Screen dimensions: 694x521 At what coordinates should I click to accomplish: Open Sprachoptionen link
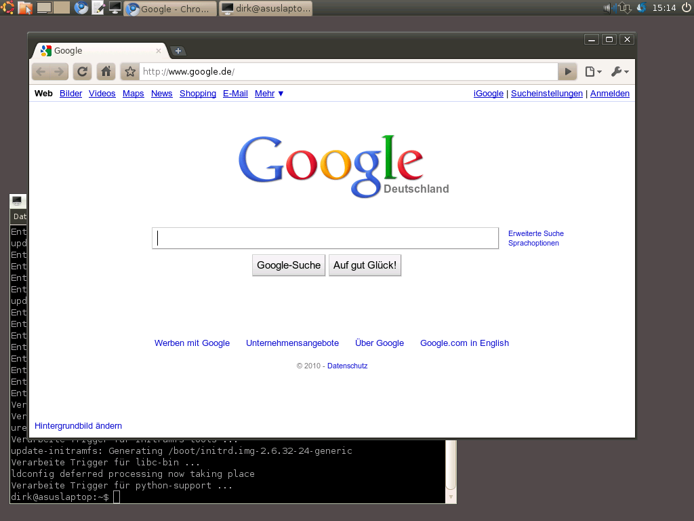pos(533,244)
